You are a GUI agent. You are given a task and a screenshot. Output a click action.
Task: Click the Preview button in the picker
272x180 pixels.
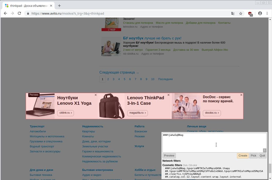[x=169, y=156]
